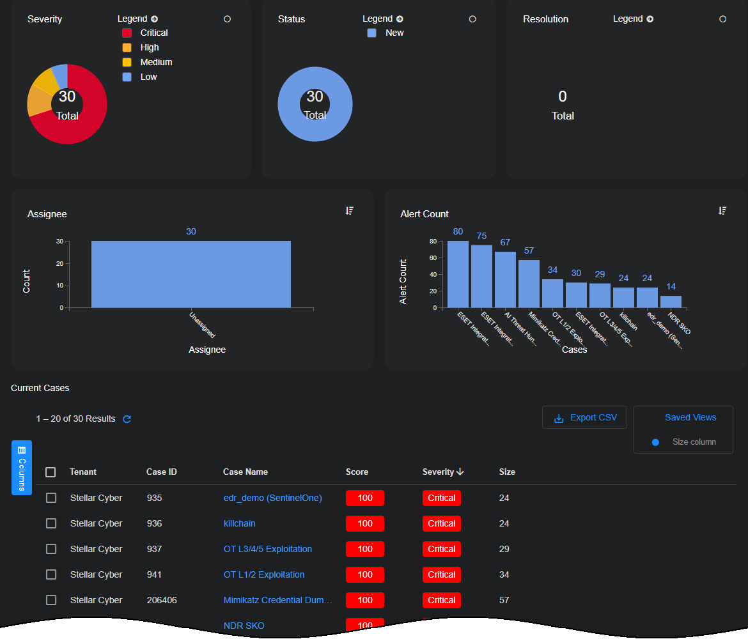The height and width of the screenshot is (639, 748).
Task: Click the Export CSV button
Action: (x=584, y=417)
